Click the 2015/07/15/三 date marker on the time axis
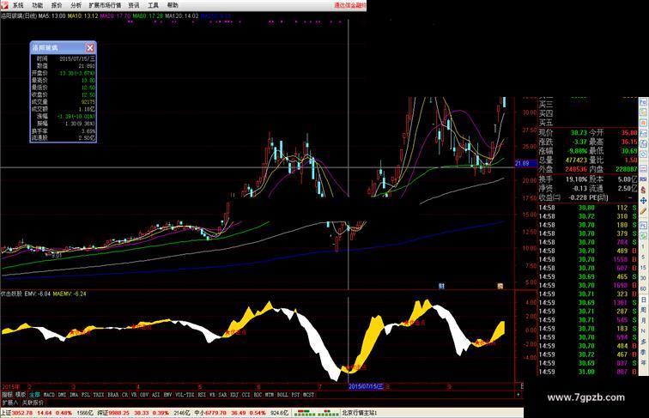The width and height of the screenshot is (649, 418). [366, 386]
